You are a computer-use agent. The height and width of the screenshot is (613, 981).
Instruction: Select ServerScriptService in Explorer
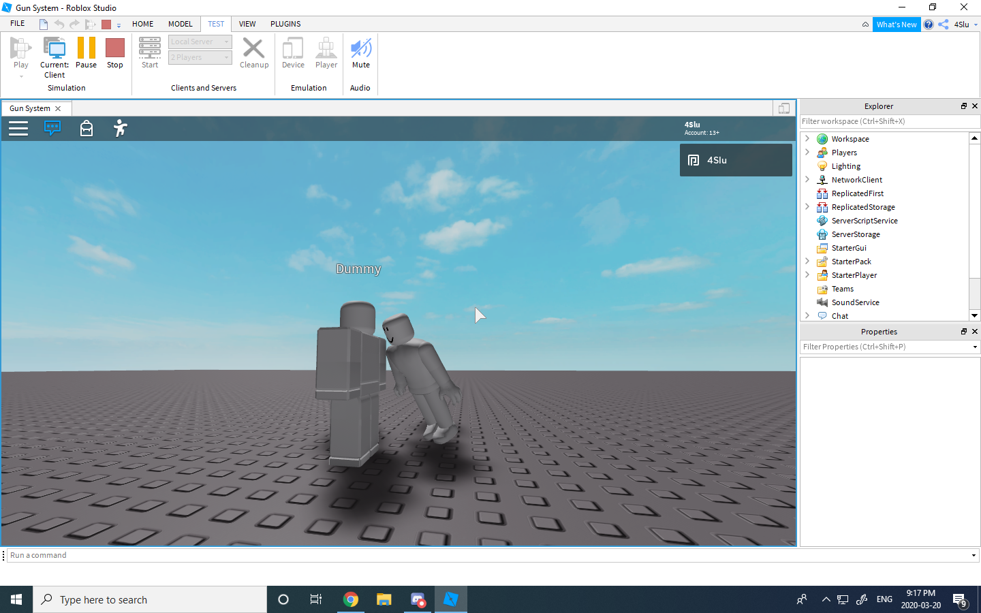[x=865, y=221]
